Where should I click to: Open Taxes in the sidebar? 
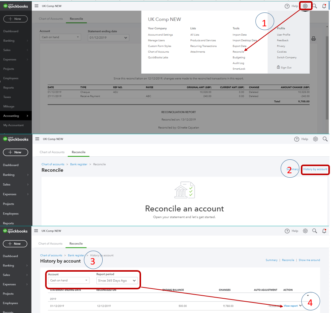(x=7, y=97)
